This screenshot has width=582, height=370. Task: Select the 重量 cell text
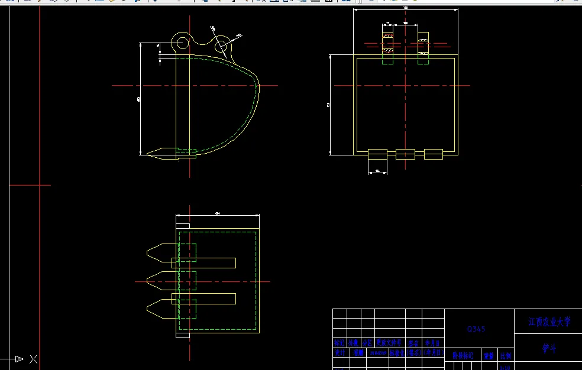pyautogui.click(x=489, y=356)
